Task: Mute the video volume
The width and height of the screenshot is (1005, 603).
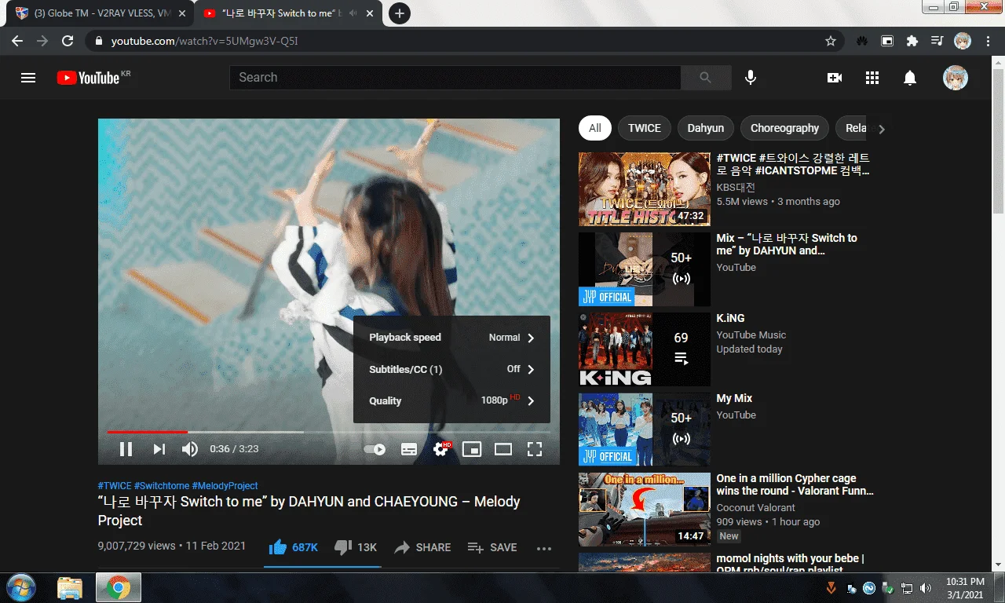Action: (190, 449)
